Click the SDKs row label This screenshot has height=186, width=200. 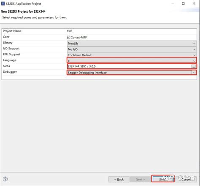pos(6,66)
